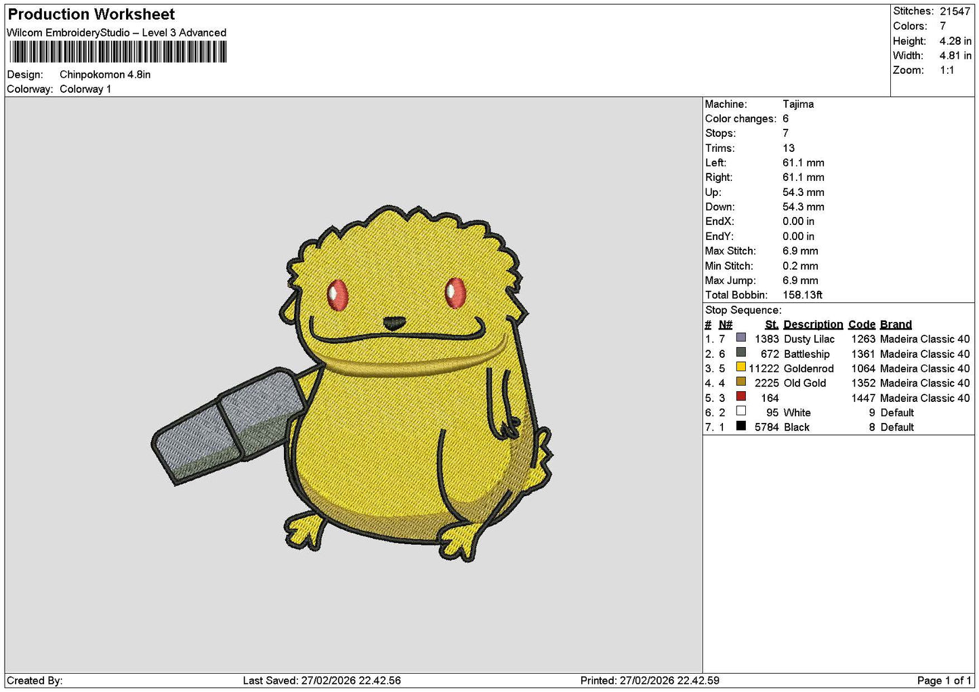This screenshot has width=979, height=692.
Task: Click the Colors value 7
Action: [942, 26]
